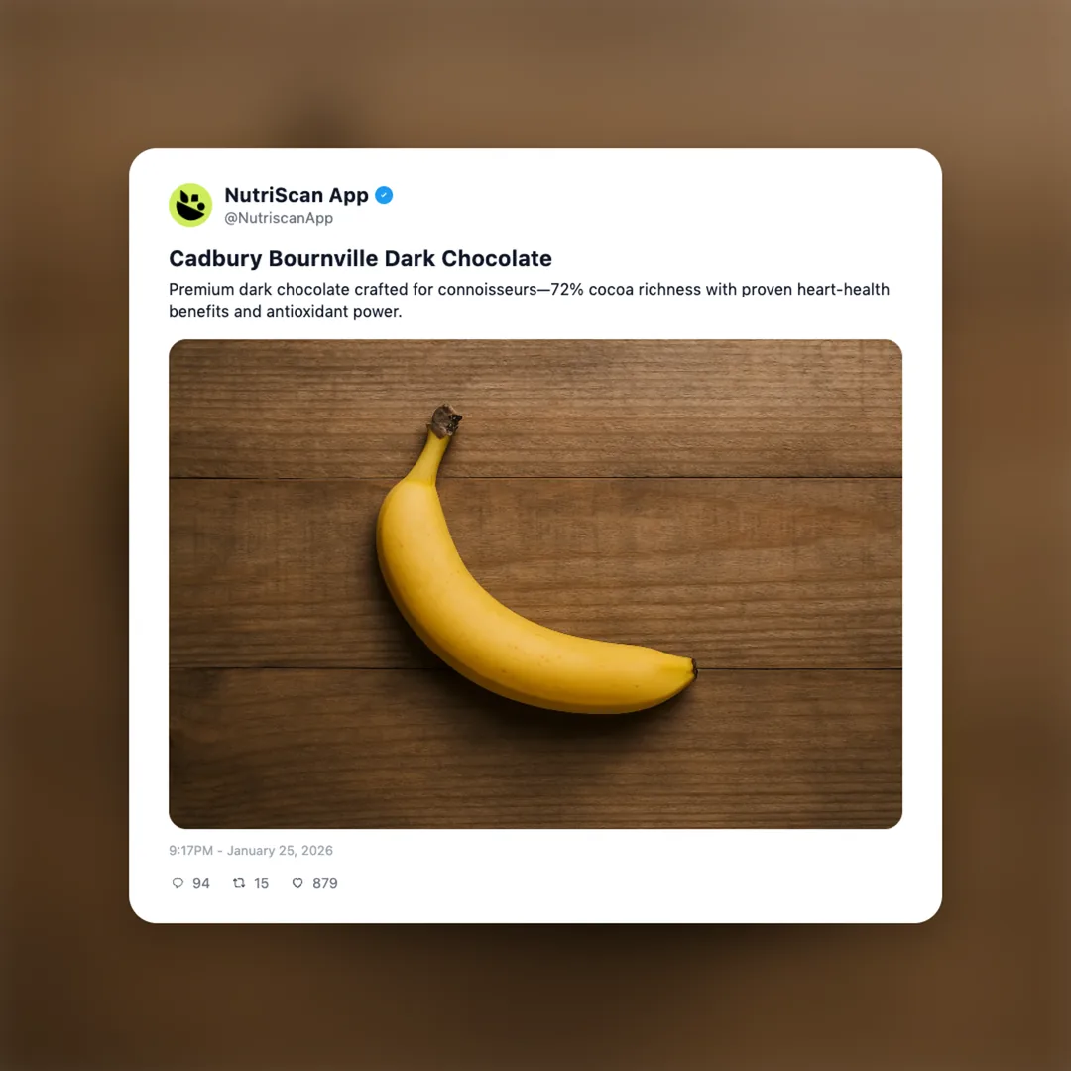
Task: Click the dark stem of the banana
Action: click(x=445, y=420)
